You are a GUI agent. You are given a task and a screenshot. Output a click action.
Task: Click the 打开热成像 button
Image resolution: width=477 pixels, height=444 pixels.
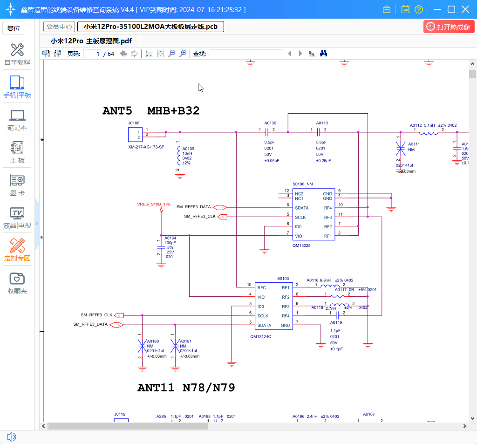449,27
